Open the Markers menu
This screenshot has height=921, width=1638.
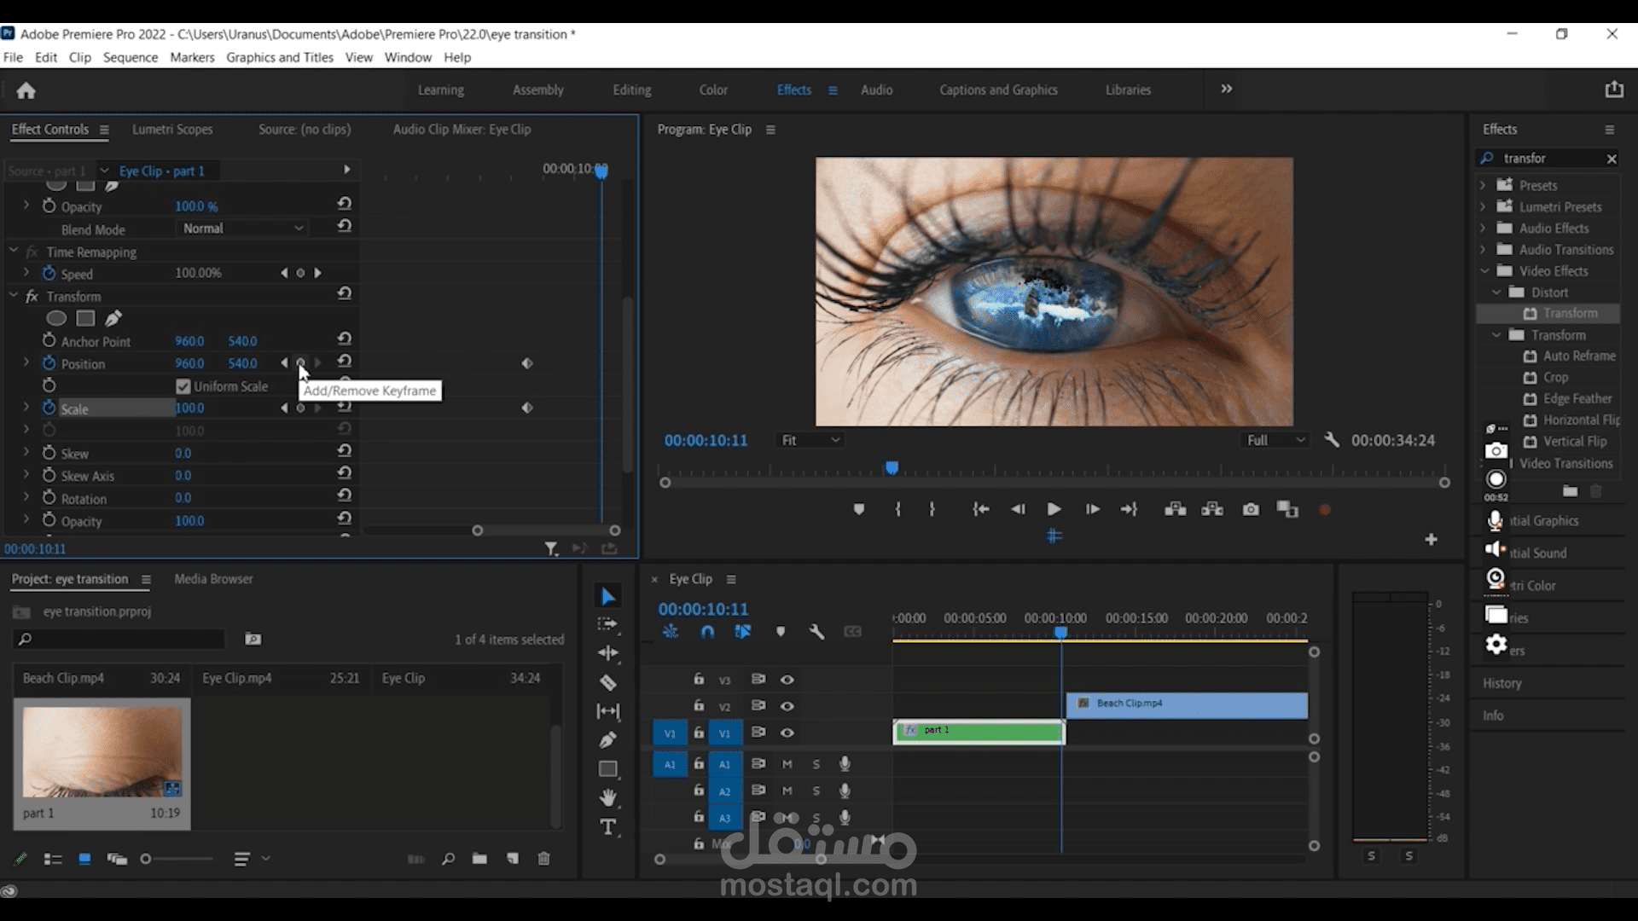pyautogui.click(x=192, y=57)
